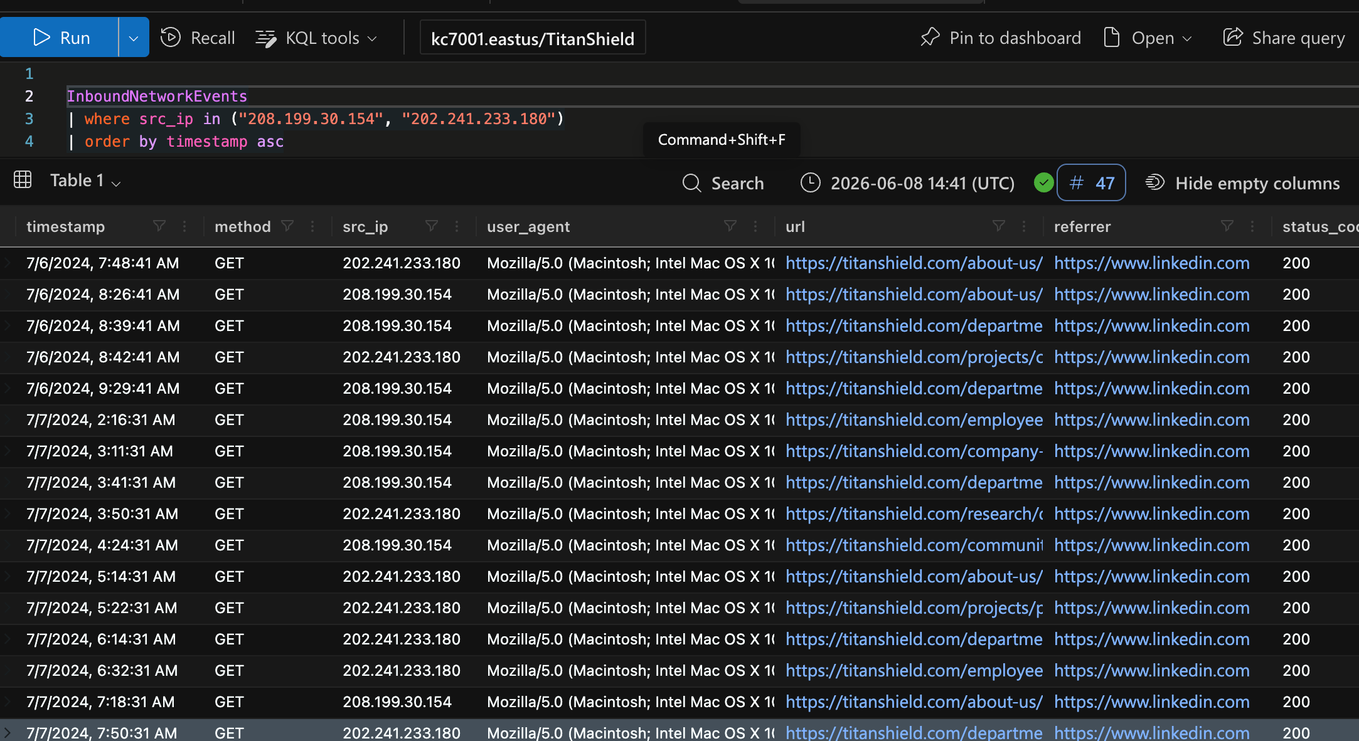Expand the 7/7/2024, 2:16:31 AM row
This screenshot has height=741, width=1359.
click(8, 419)
